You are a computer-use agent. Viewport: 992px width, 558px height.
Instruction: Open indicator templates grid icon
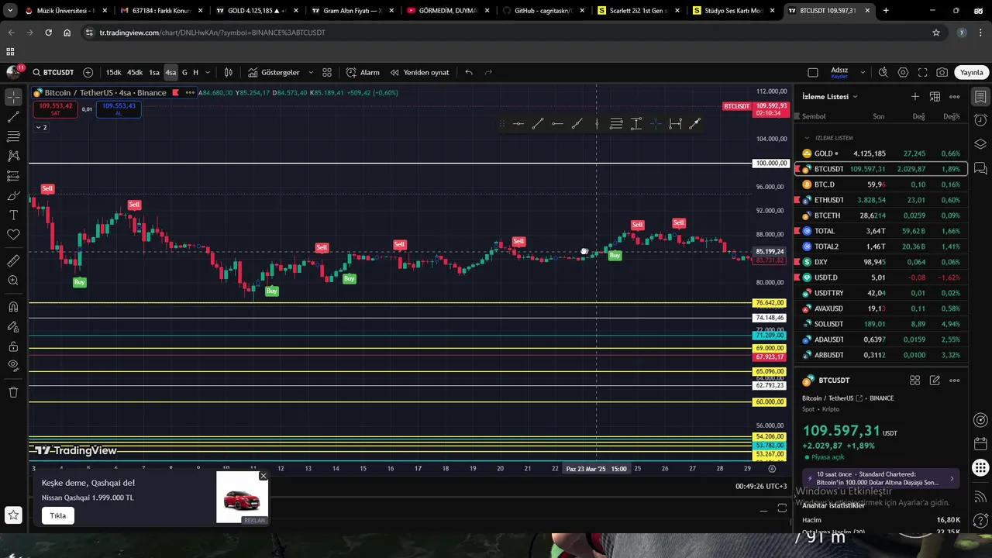coord(327,72)
